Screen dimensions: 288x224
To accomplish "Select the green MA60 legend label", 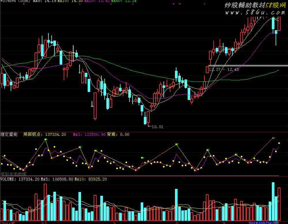I will point(124,1).
